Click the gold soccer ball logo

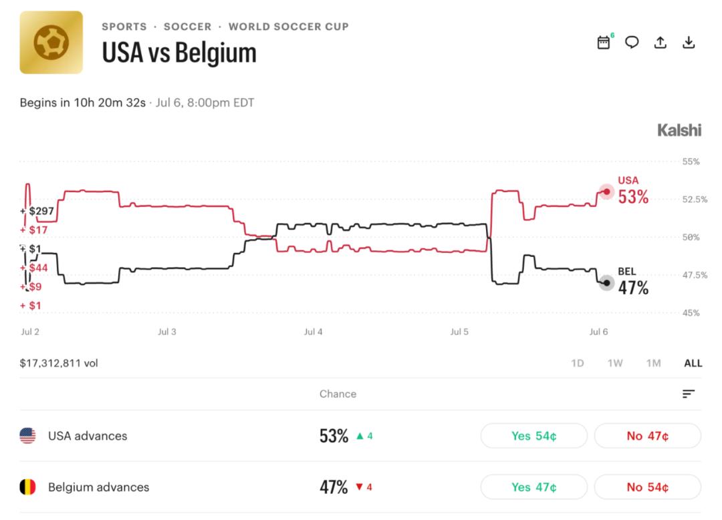pos(51,42)
